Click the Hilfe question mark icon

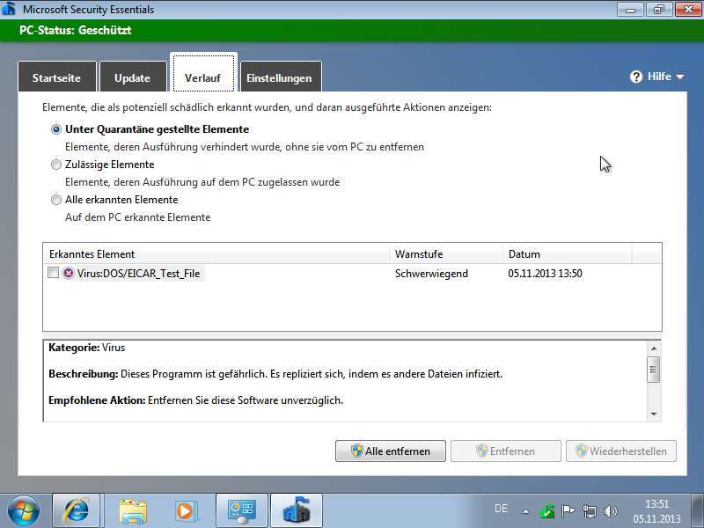(635, 77)
